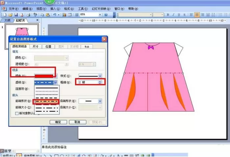
Task: Toggle Distributed alignment
Action: point(208,15)
